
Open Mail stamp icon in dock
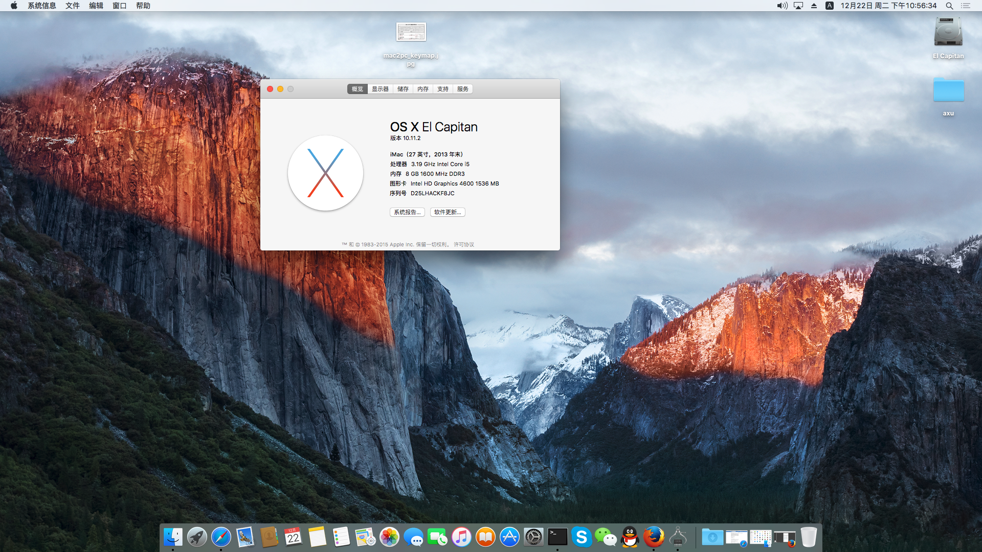[x=245, y=537]
